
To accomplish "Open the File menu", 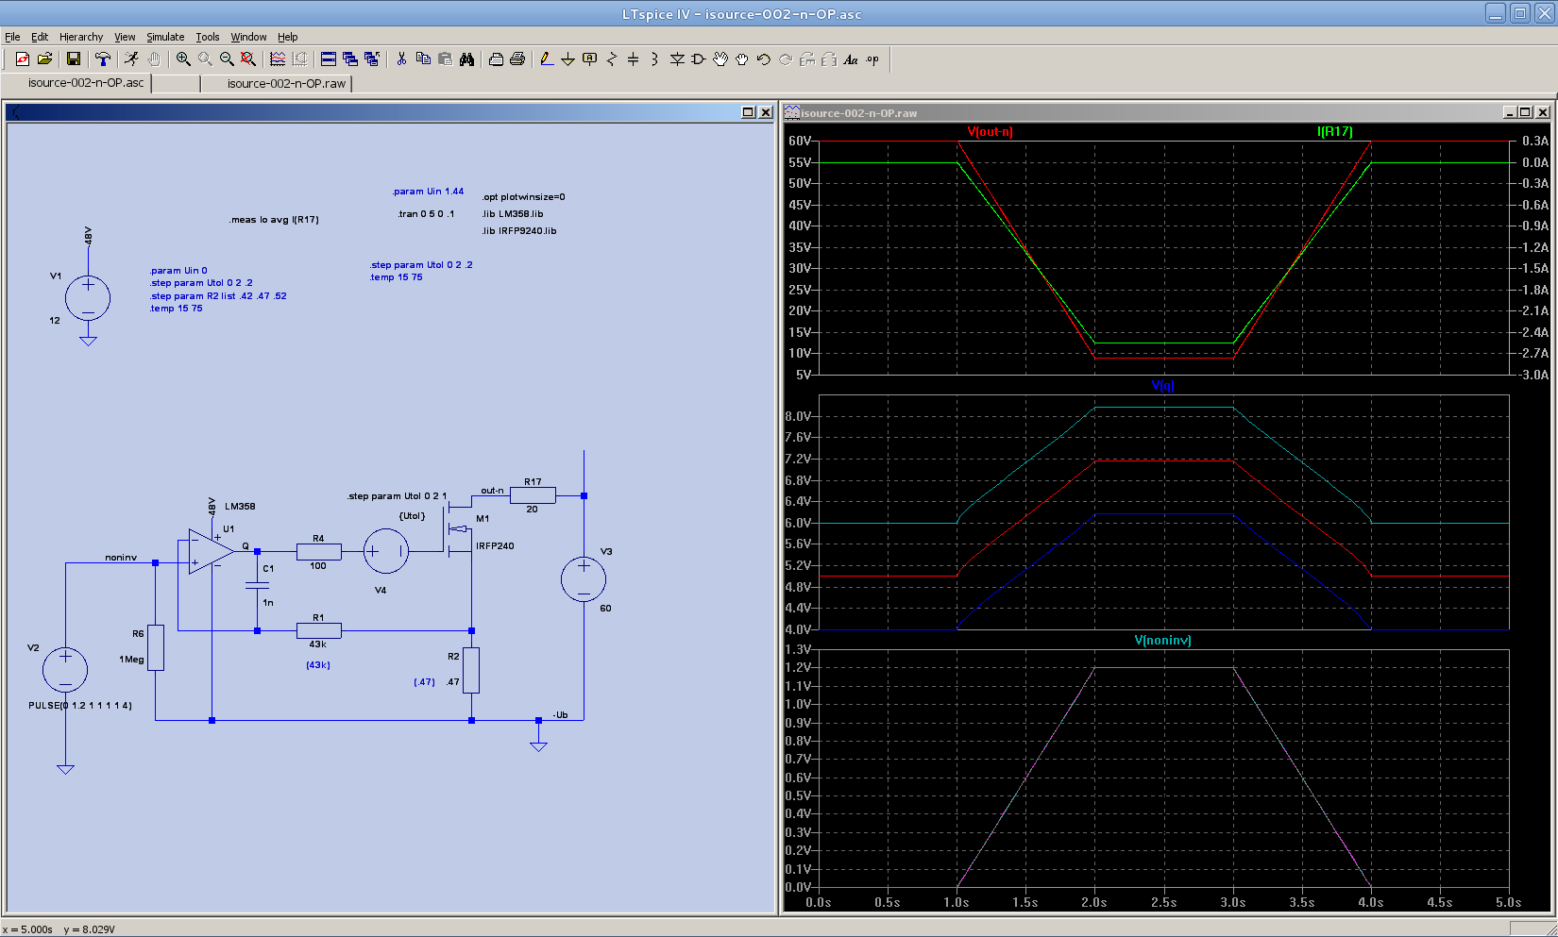I will (12, 37).
